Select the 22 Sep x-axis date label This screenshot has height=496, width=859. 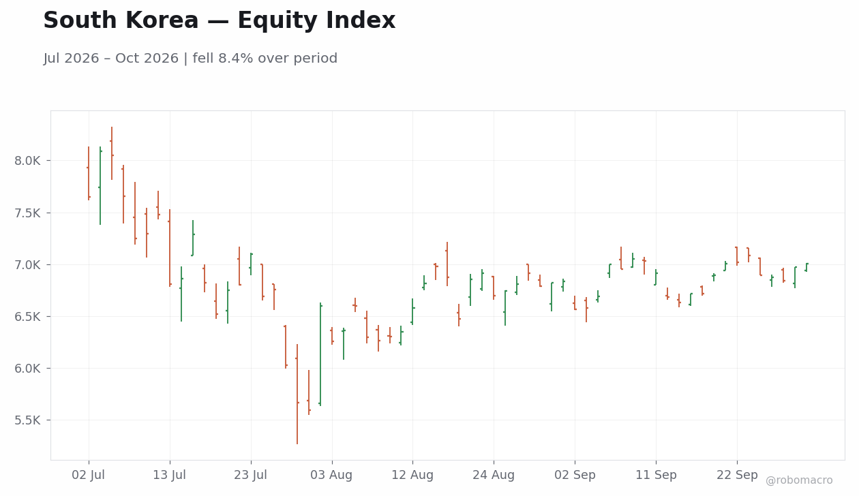pos(737,475)
